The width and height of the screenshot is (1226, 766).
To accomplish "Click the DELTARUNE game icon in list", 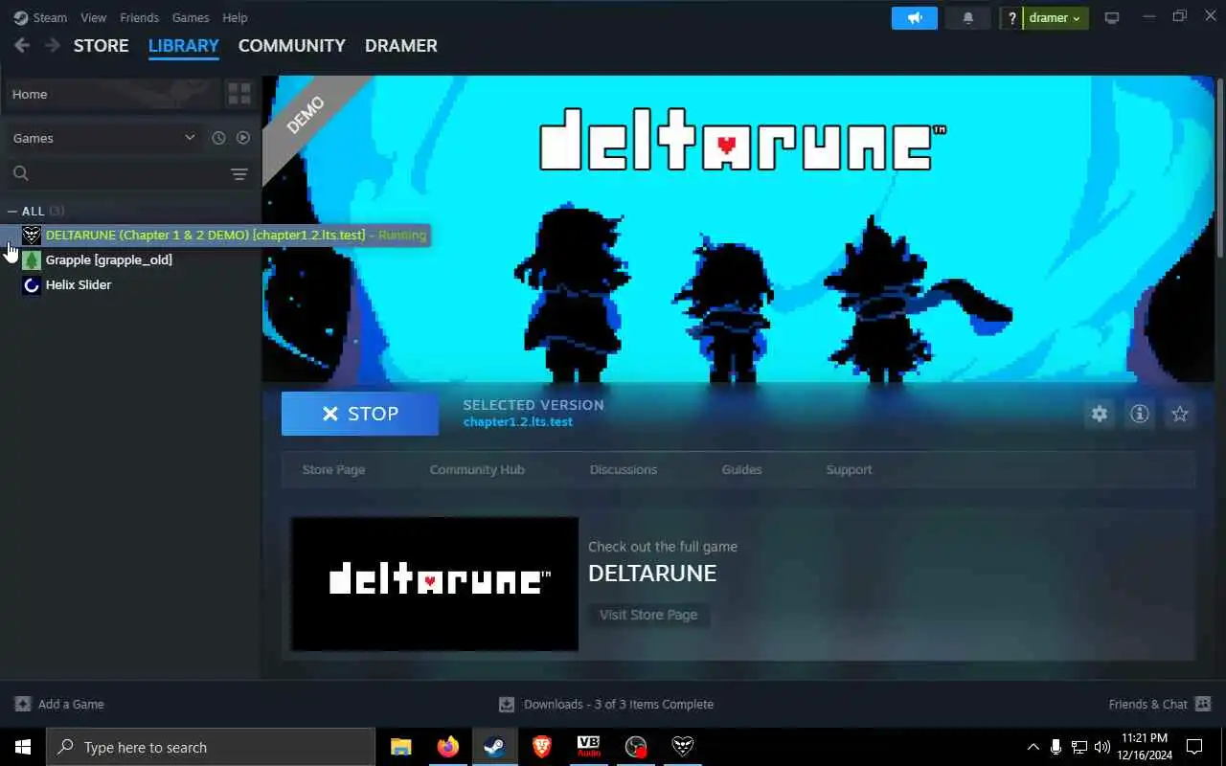I will pos(32,235).
